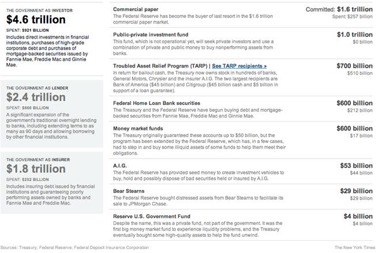Click The New York Times credit

354,247
